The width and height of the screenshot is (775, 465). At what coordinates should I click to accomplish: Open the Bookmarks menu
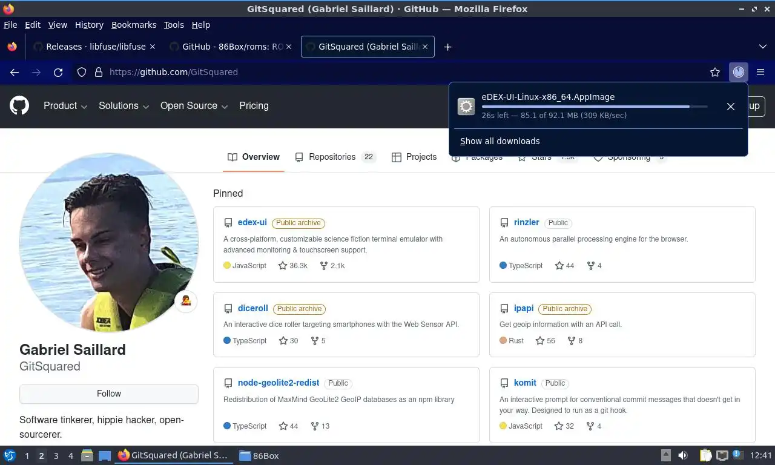click(134, 25)
